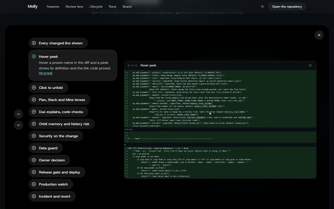Expand 'Duo explains, code checks' item

point(58,112)
